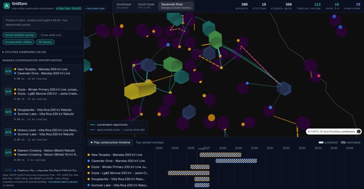Click the 'today' timeline marker

coord(201,149)
